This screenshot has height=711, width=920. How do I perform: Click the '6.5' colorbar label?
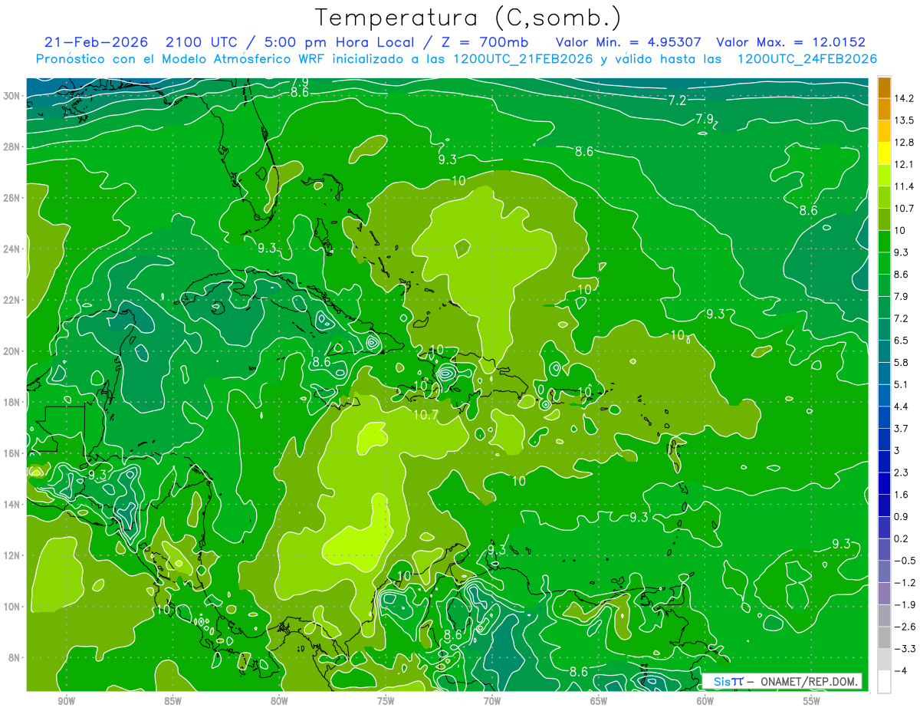[902, 340]
